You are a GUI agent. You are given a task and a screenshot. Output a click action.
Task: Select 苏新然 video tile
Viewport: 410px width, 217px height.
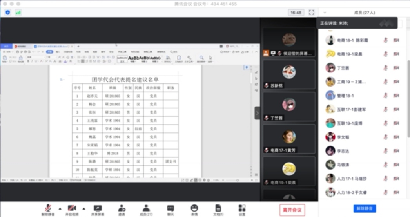click(289, 74)
